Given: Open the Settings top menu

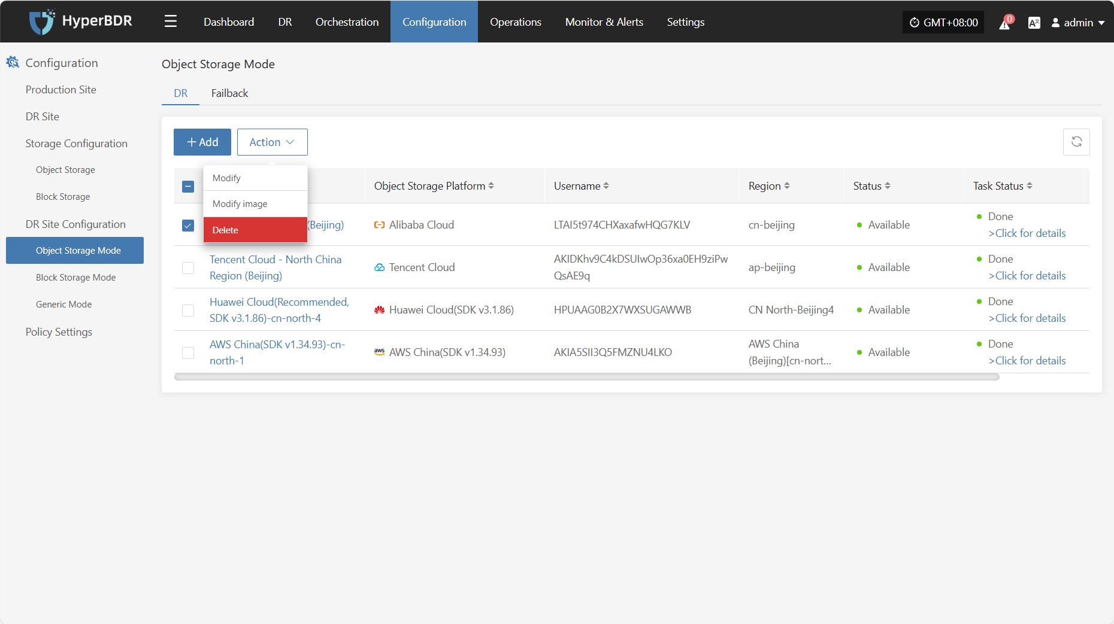Looking at the screenshot, I should coord(686,22).
